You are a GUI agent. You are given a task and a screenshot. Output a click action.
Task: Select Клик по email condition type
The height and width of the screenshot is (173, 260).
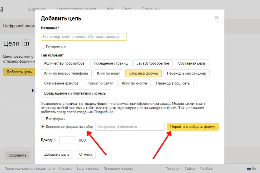pos(108,73)
